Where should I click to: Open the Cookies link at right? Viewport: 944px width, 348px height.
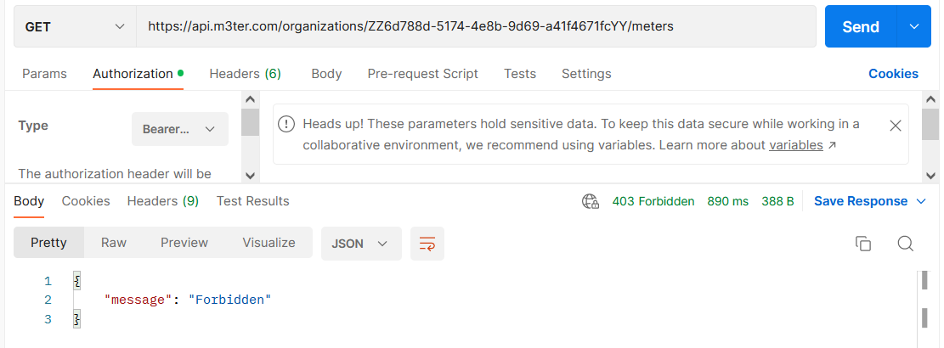tap(893, 74)
